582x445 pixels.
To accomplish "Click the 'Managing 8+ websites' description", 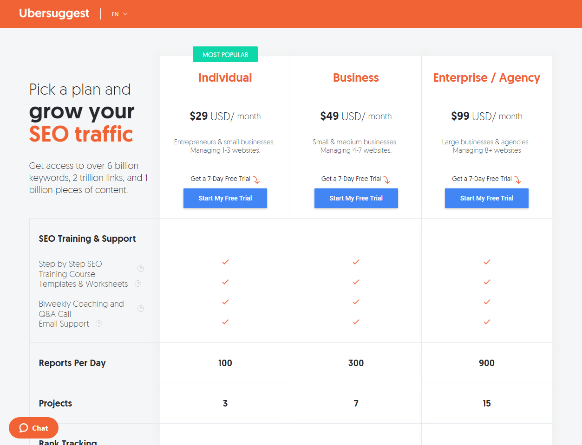I will pyautogui.click(x=487, y=150).
